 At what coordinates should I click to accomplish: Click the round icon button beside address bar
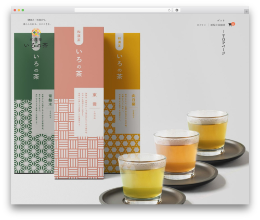tap(177, 10)
